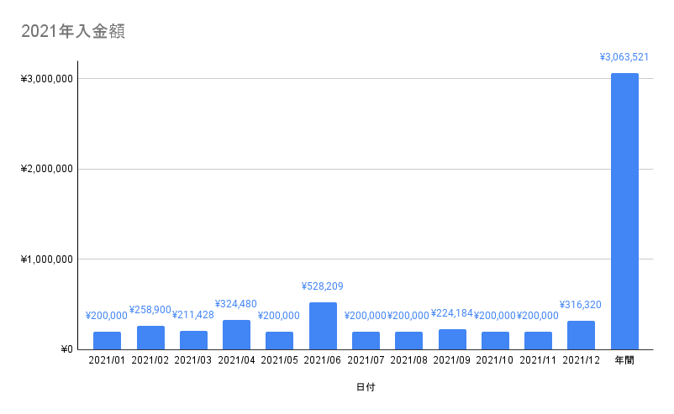Click the 2021/06 axis label
Screen dimensions: 674x414
click(x=323, y=360)
